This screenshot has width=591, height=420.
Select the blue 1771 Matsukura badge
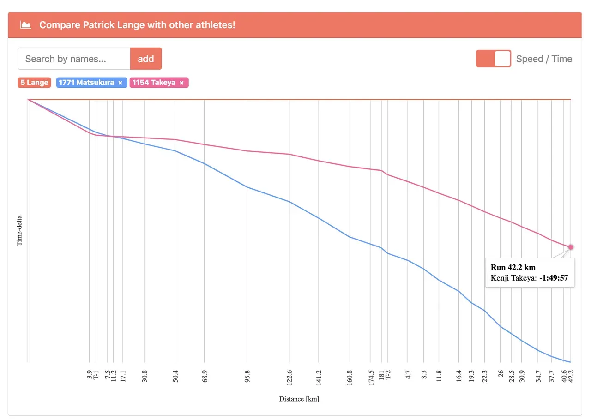click(88, 83)
